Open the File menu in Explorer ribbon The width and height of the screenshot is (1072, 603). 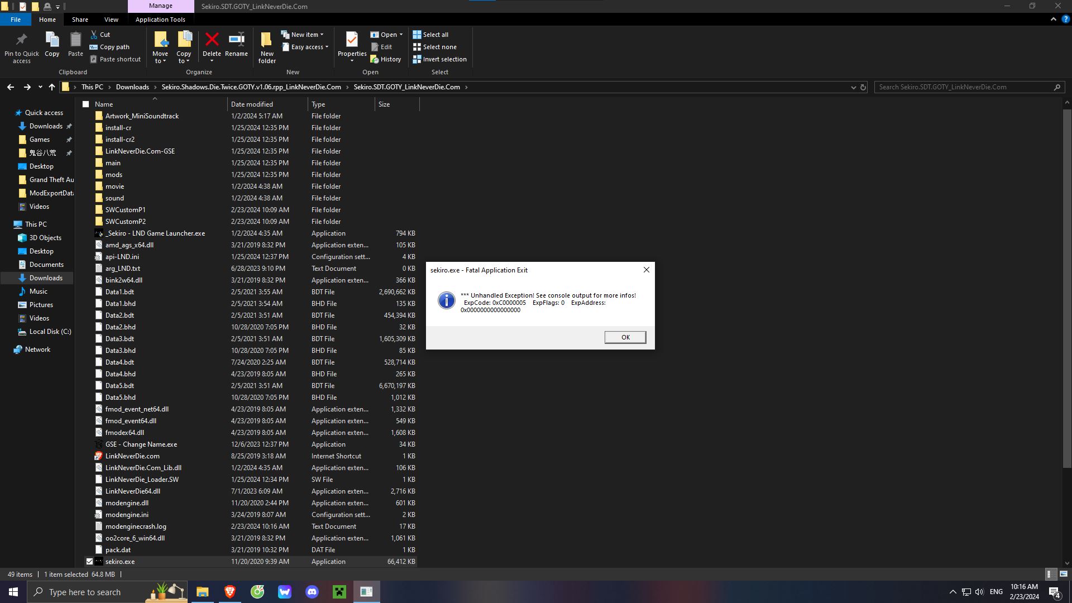point(16,20)
